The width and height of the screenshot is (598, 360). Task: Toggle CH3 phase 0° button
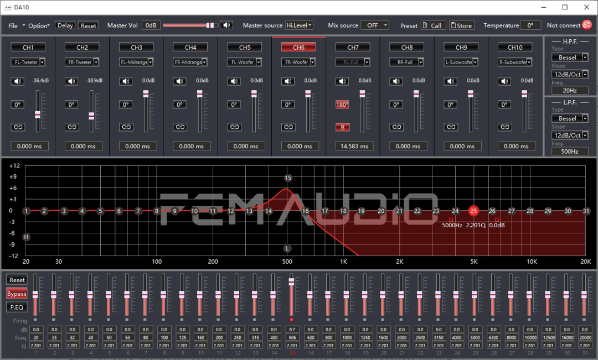pyautogui.click(x=126, y=105)
